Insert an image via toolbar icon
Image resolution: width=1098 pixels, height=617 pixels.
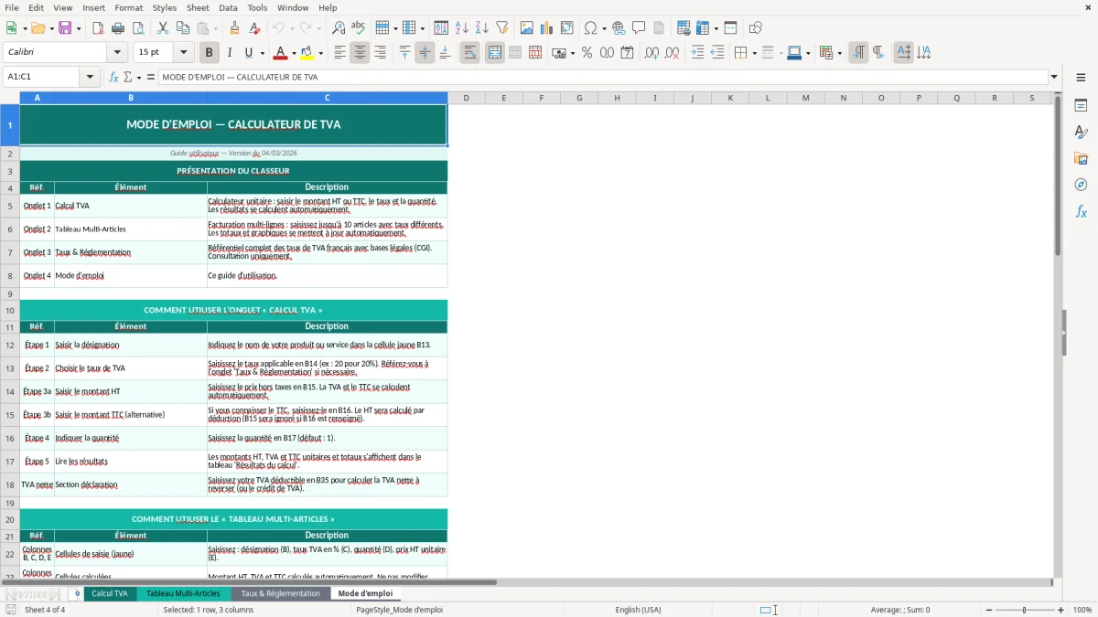point(527,28)
